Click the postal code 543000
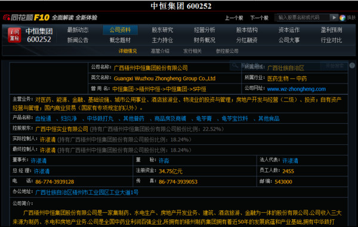Image resolution: width=358 pixels, height=227 pixels. (x=283, y=182)
